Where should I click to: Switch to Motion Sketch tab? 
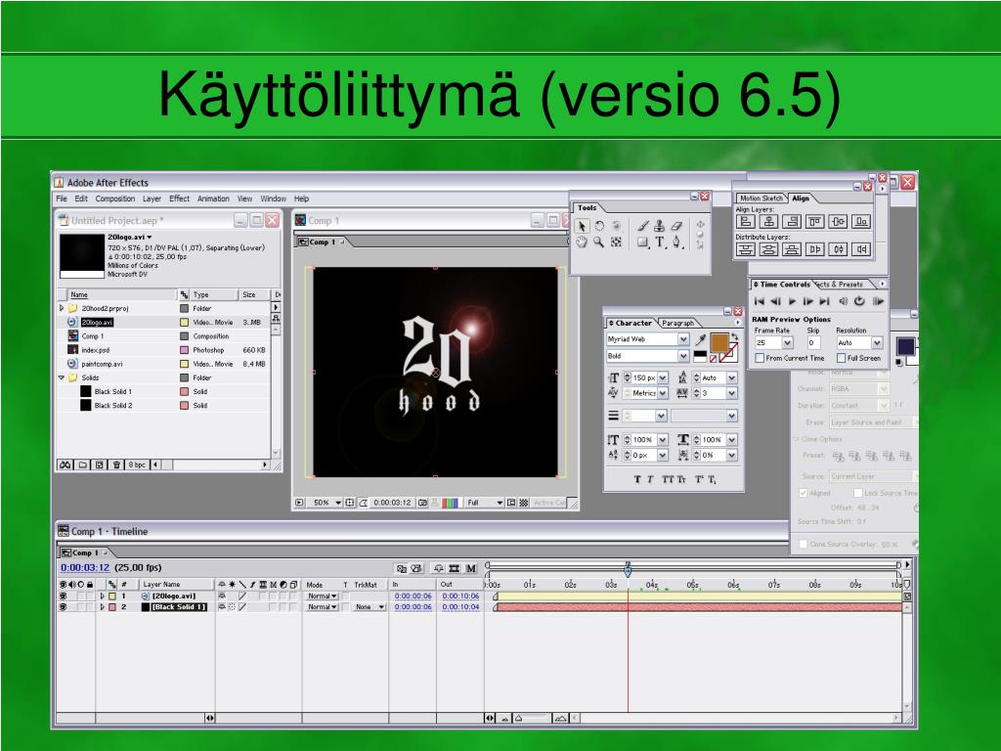[761, 198]
